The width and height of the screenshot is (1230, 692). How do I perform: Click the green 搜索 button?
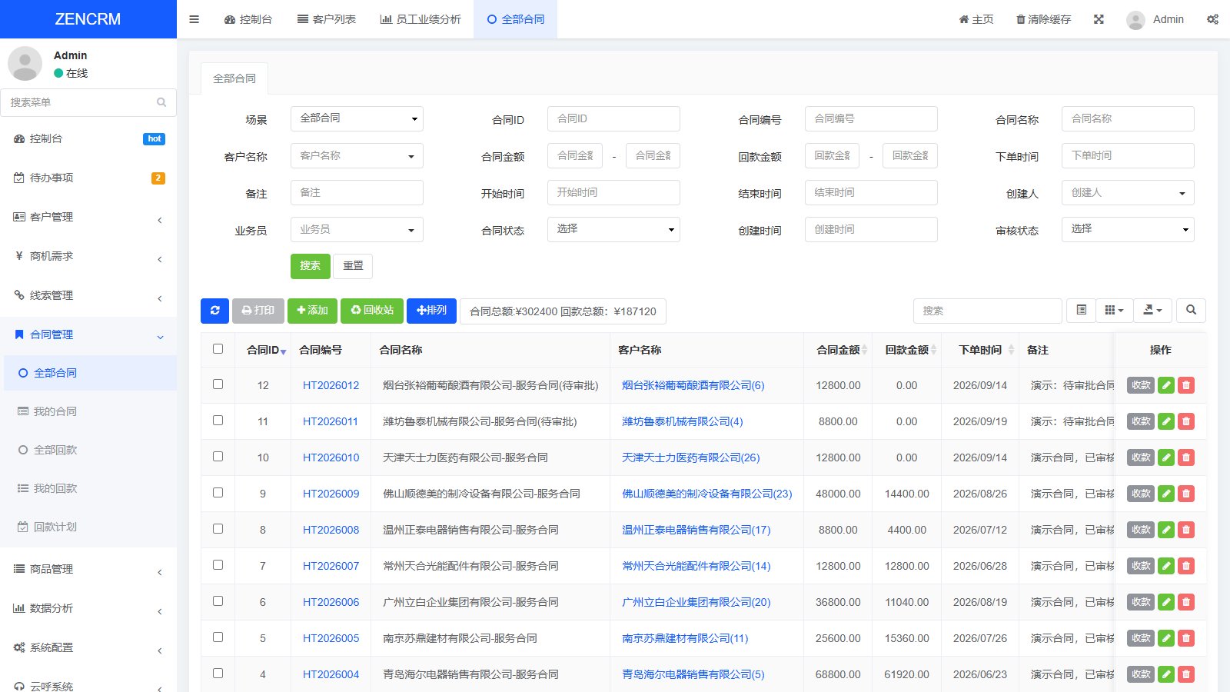pyautogui.click(x=311, y=266)
